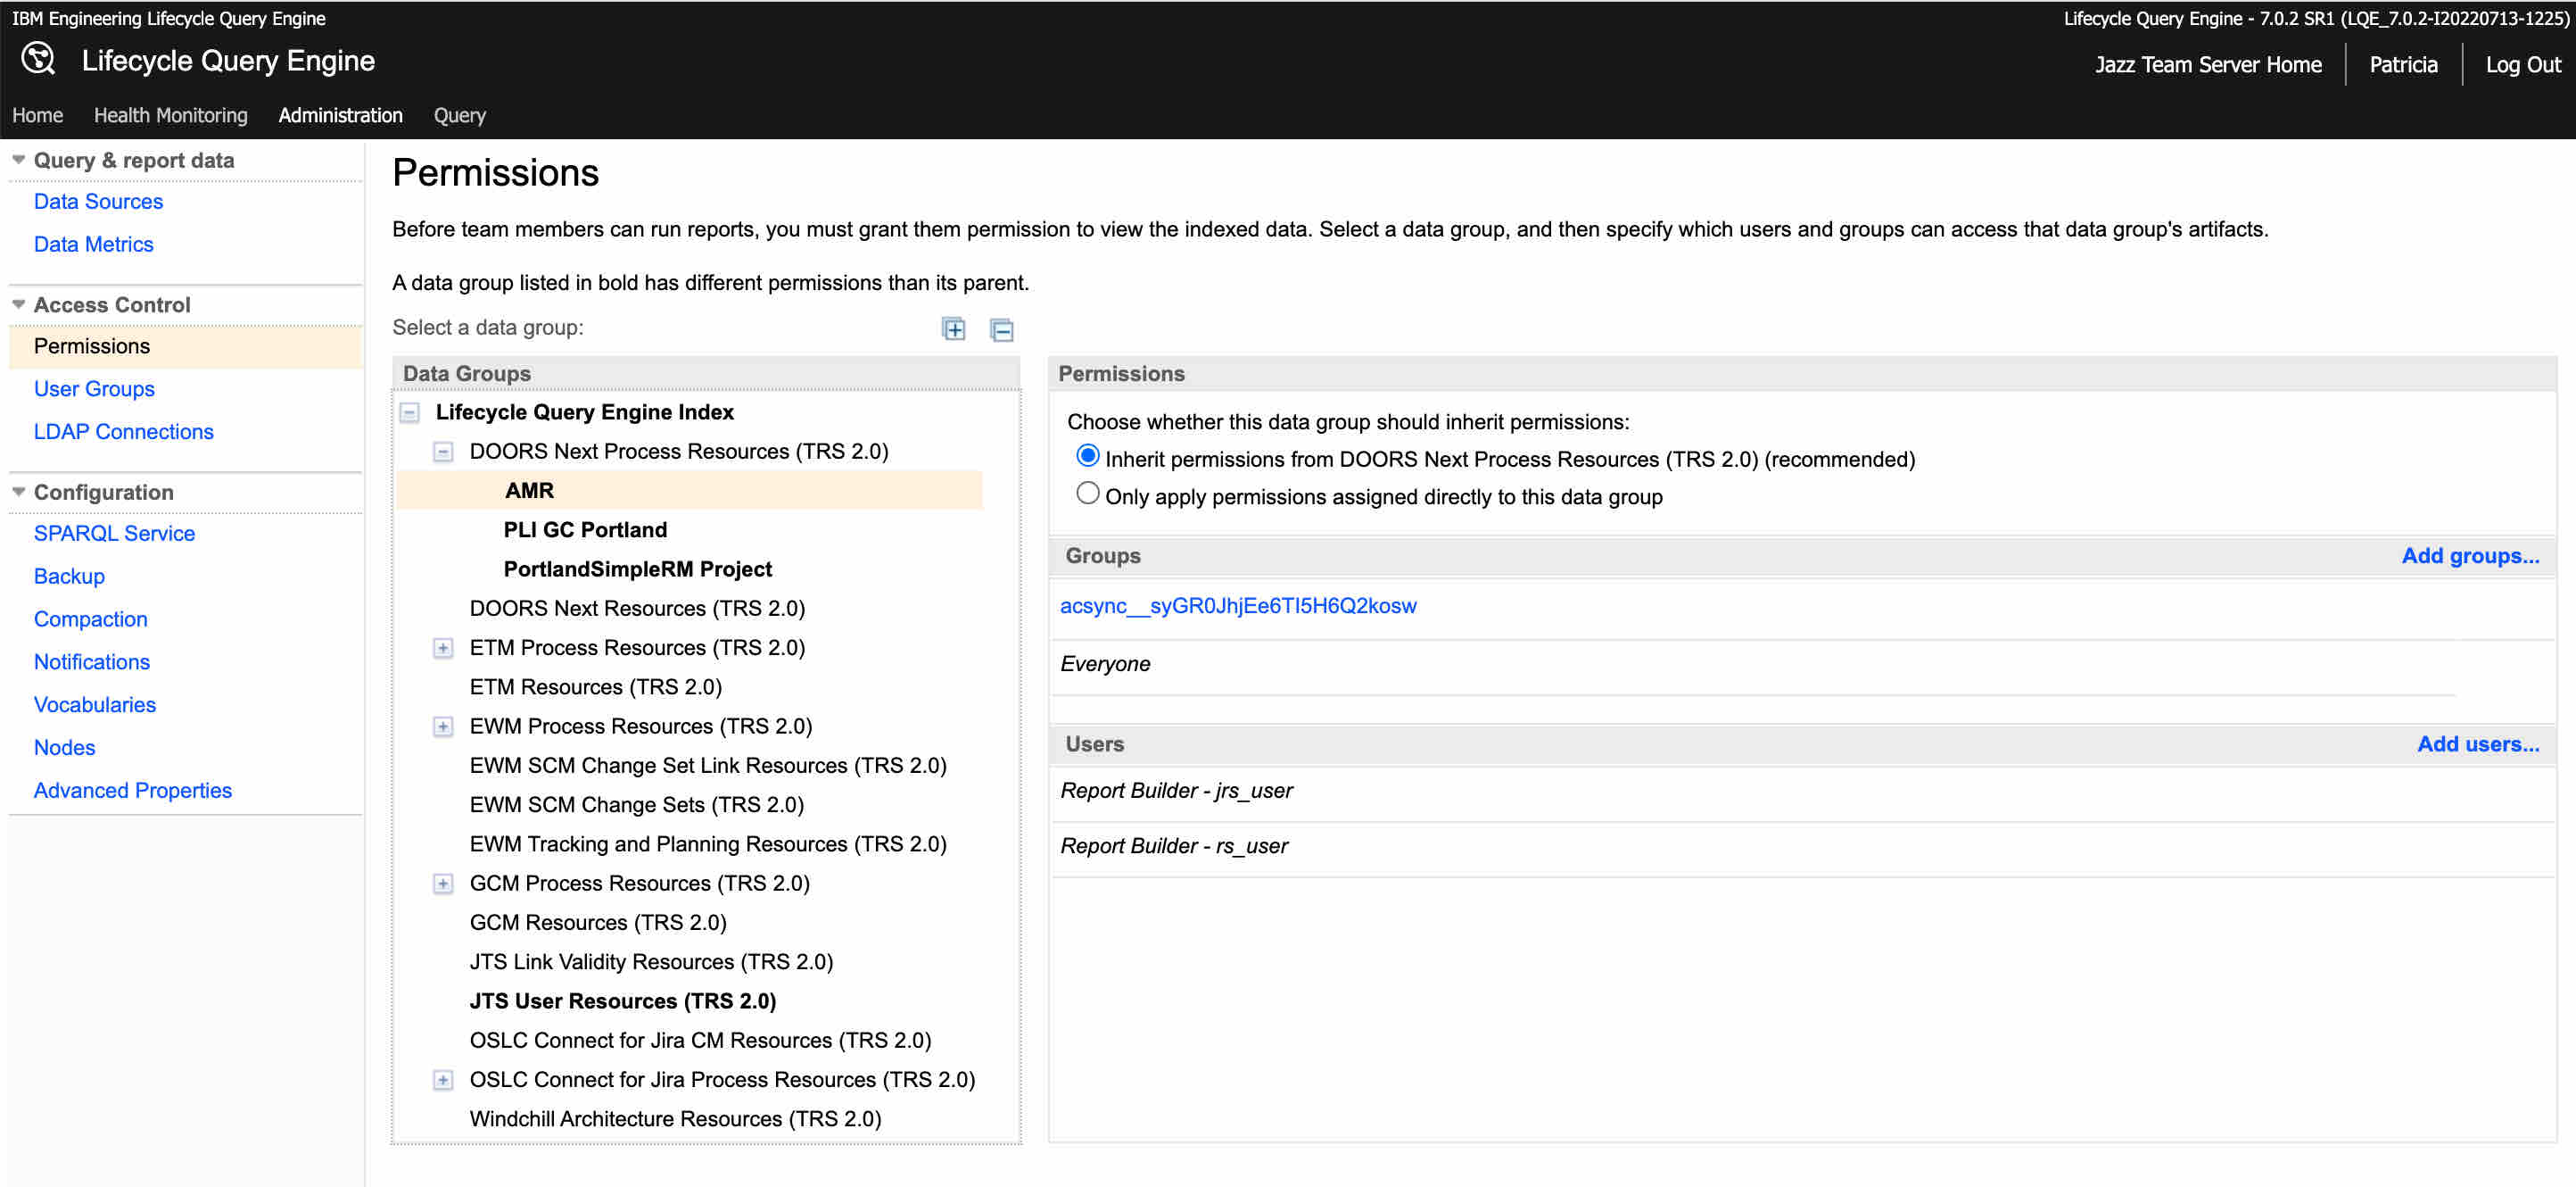Collapse Query & report data section
This screenshot has height=1187, width=2576.
[18, 160]
